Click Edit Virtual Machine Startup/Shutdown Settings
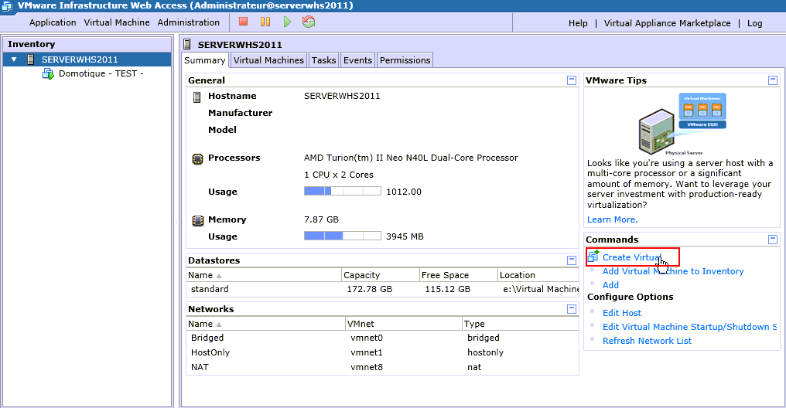 coord(690,327)
